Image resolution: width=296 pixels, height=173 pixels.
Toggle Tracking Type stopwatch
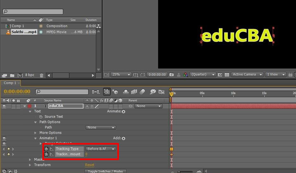click(46, 149)
